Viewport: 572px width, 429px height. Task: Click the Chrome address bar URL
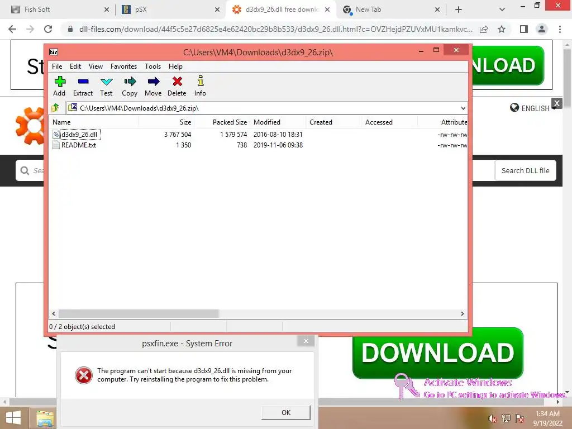point(276,29)
